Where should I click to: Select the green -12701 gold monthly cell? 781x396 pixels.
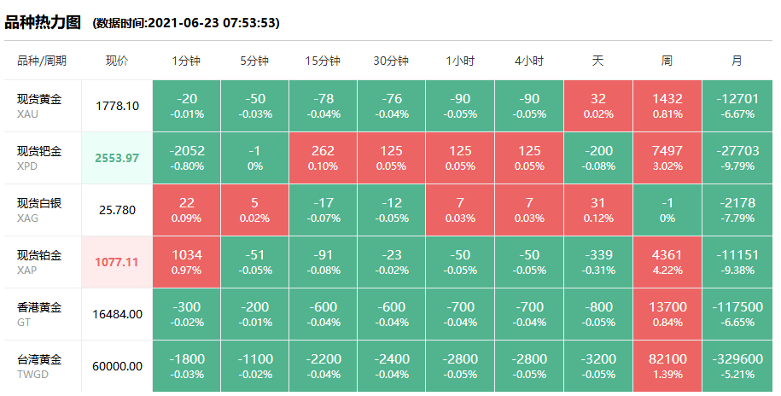tap(737, 106)
